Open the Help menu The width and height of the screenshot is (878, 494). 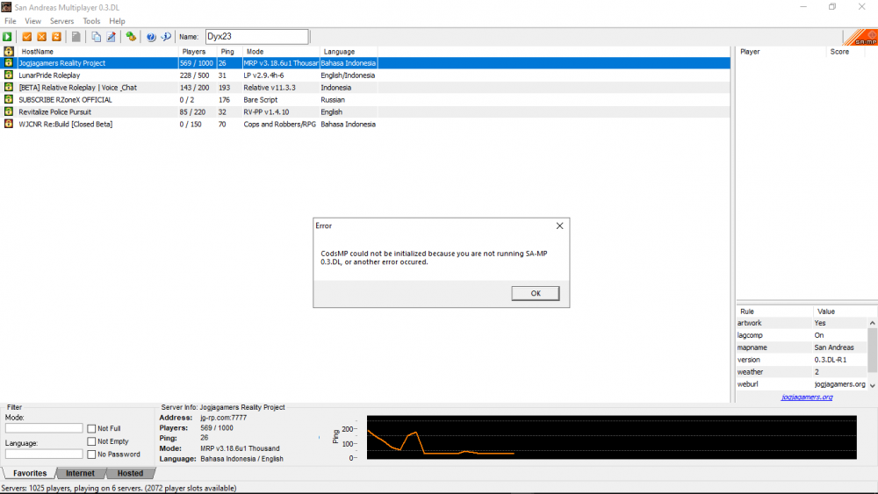click(x=117, y=21)
